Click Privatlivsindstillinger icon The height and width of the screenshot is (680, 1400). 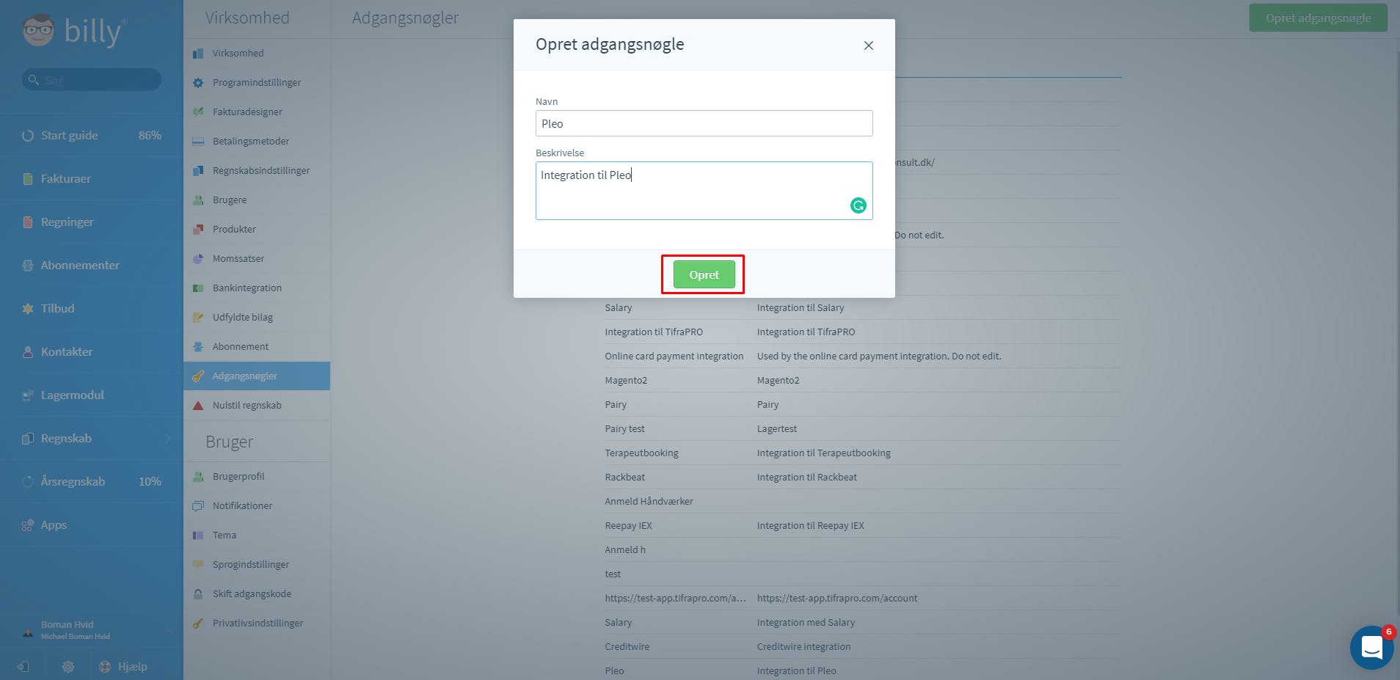[x=198, y=624]
